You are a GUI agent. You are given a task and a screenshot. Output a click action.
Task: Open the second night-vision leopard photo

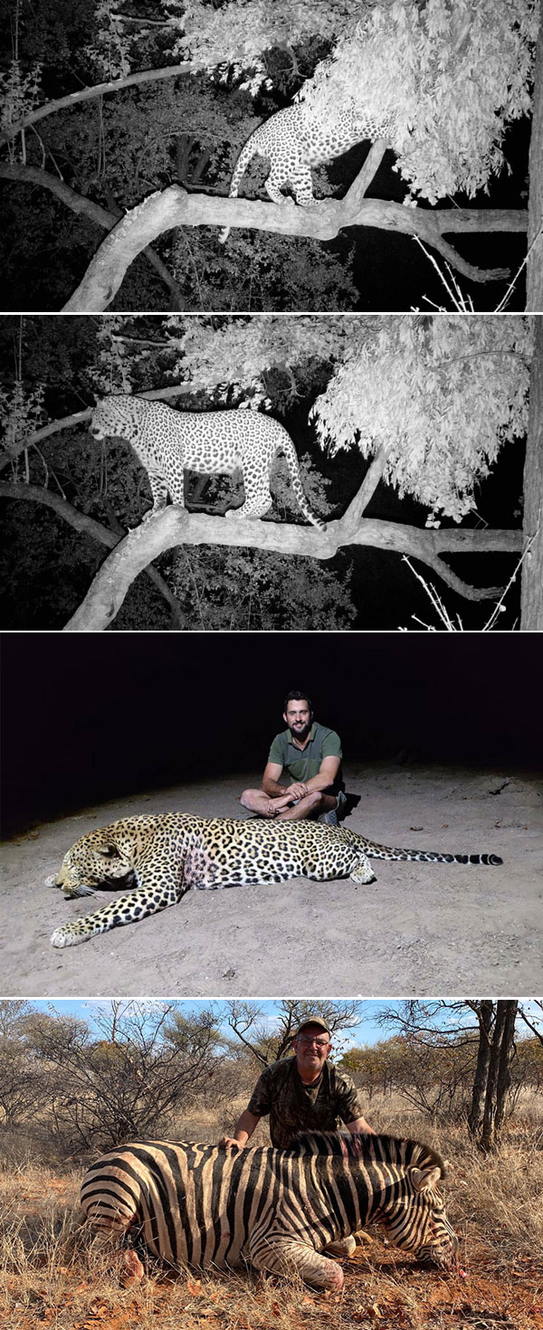coord(271,472)
